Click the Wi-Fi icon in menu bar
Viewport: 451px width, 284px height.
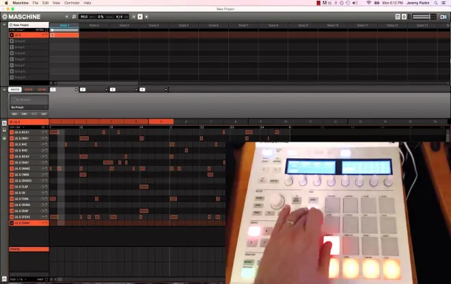369,3
